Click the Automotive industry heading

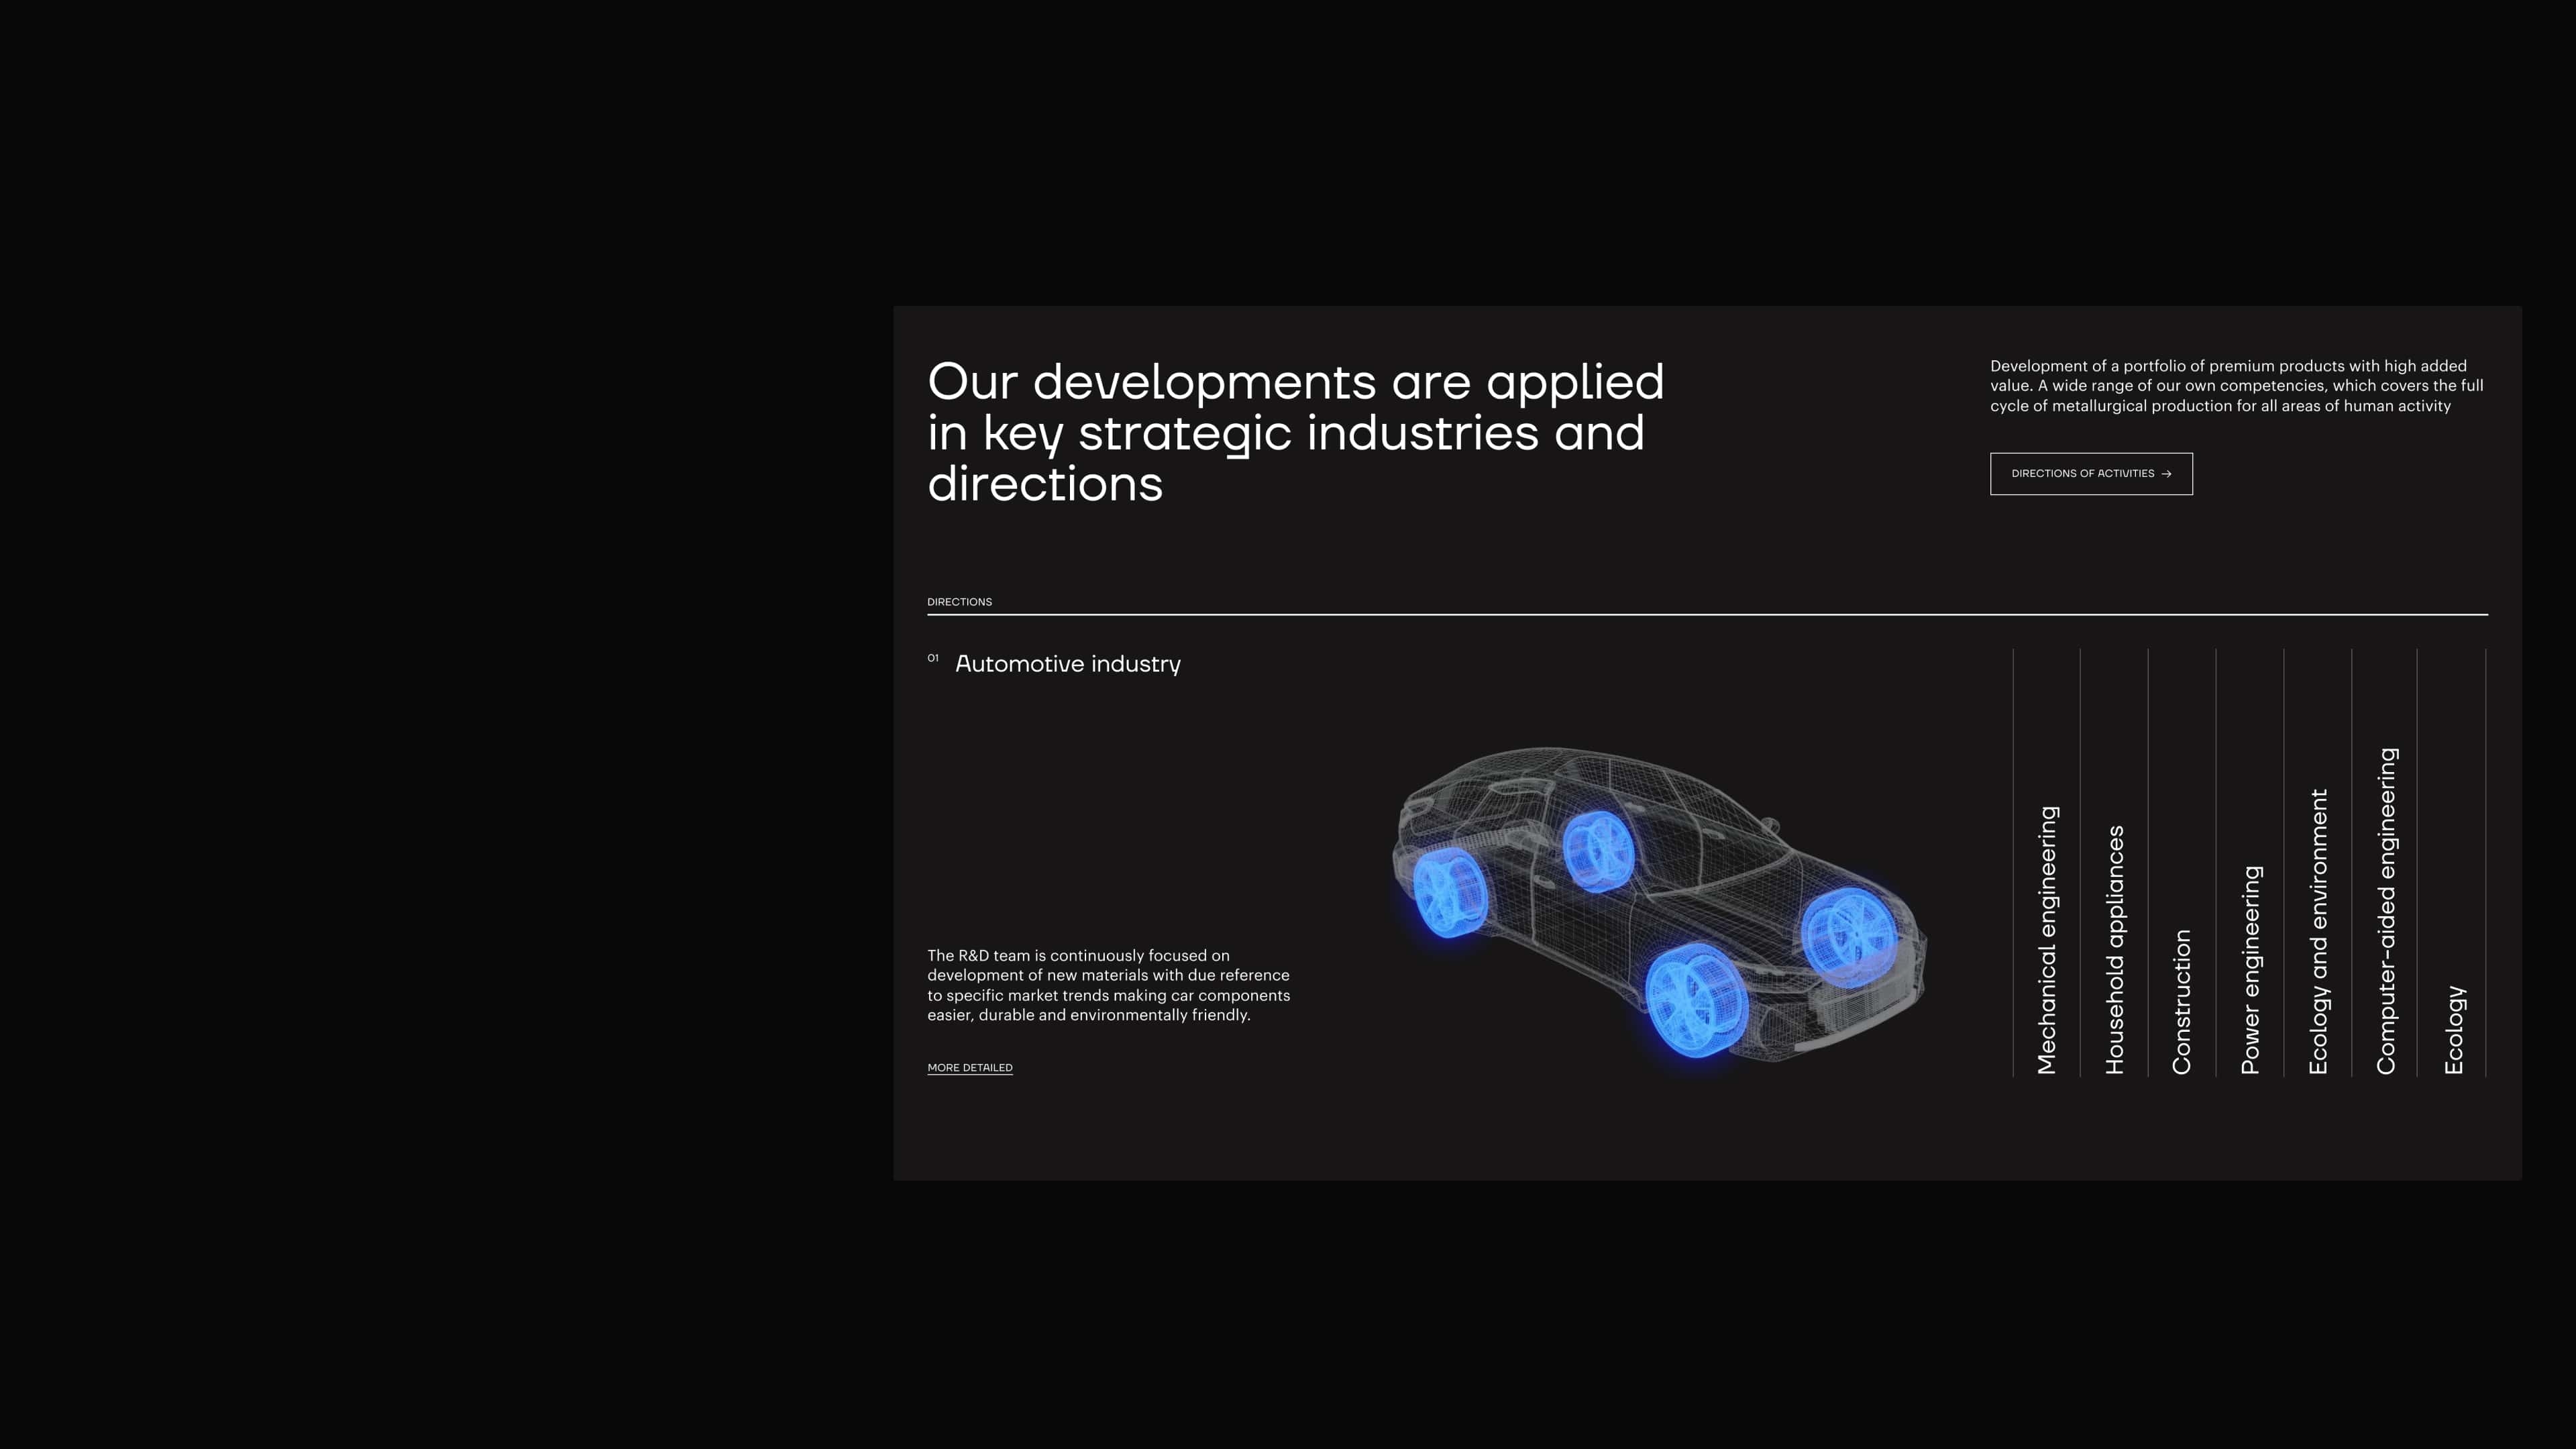[x=1068, y=664]
